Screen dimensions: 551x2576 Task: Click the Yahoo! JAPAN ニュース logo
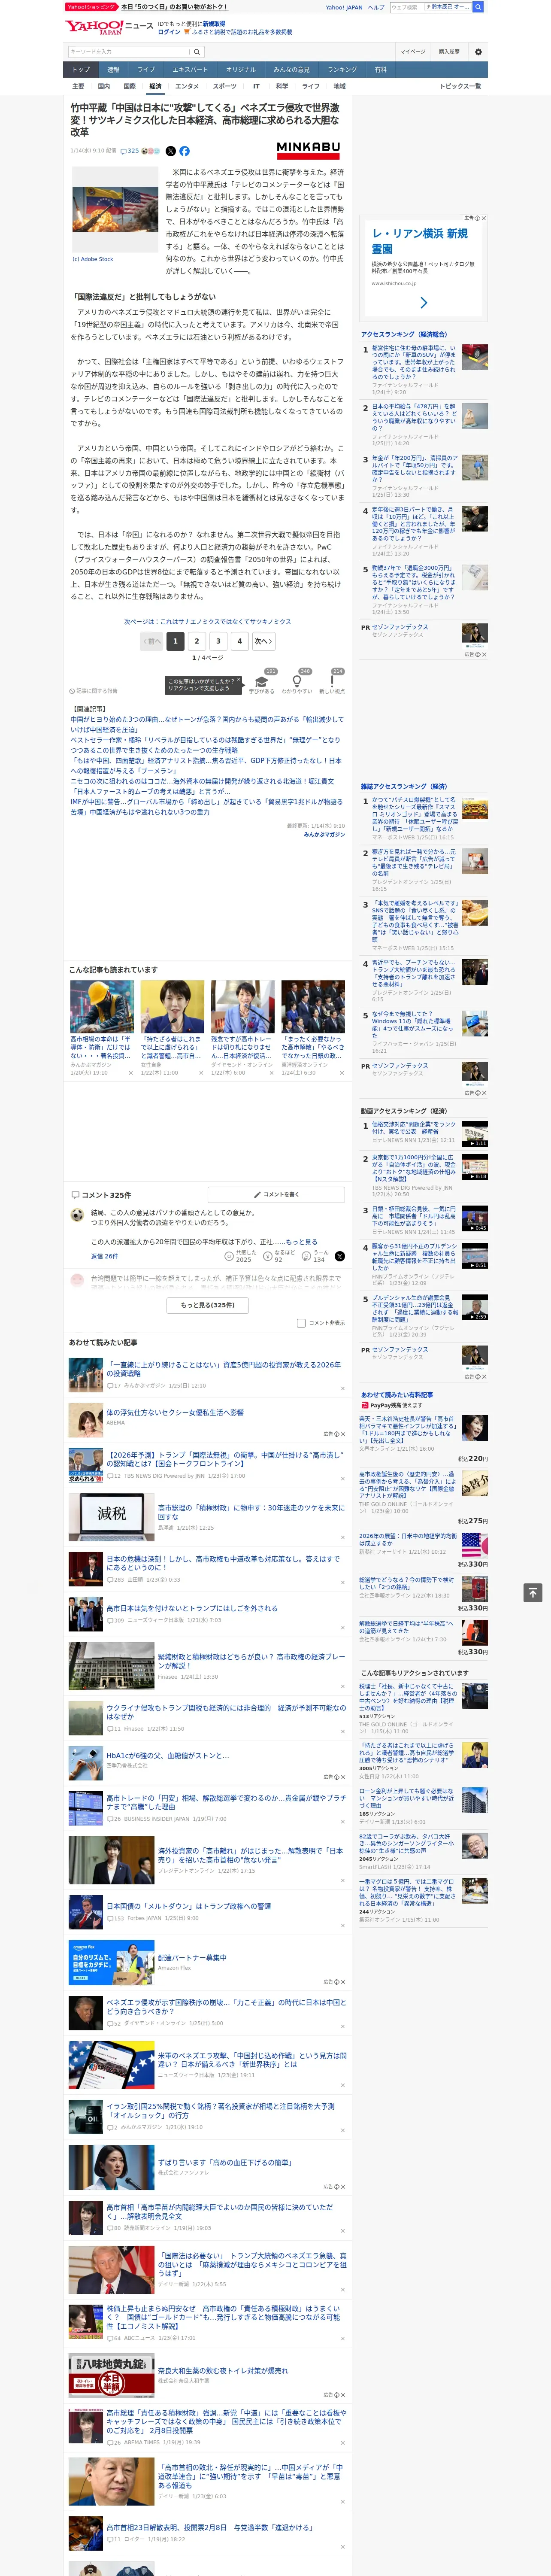108,28
